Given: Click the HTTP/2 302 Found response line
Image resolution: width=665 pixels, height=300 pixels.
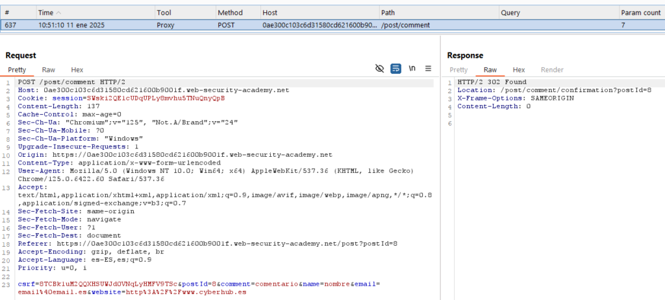Looking at the screenshot, I should pyautogui.click(x=492, y=82).
